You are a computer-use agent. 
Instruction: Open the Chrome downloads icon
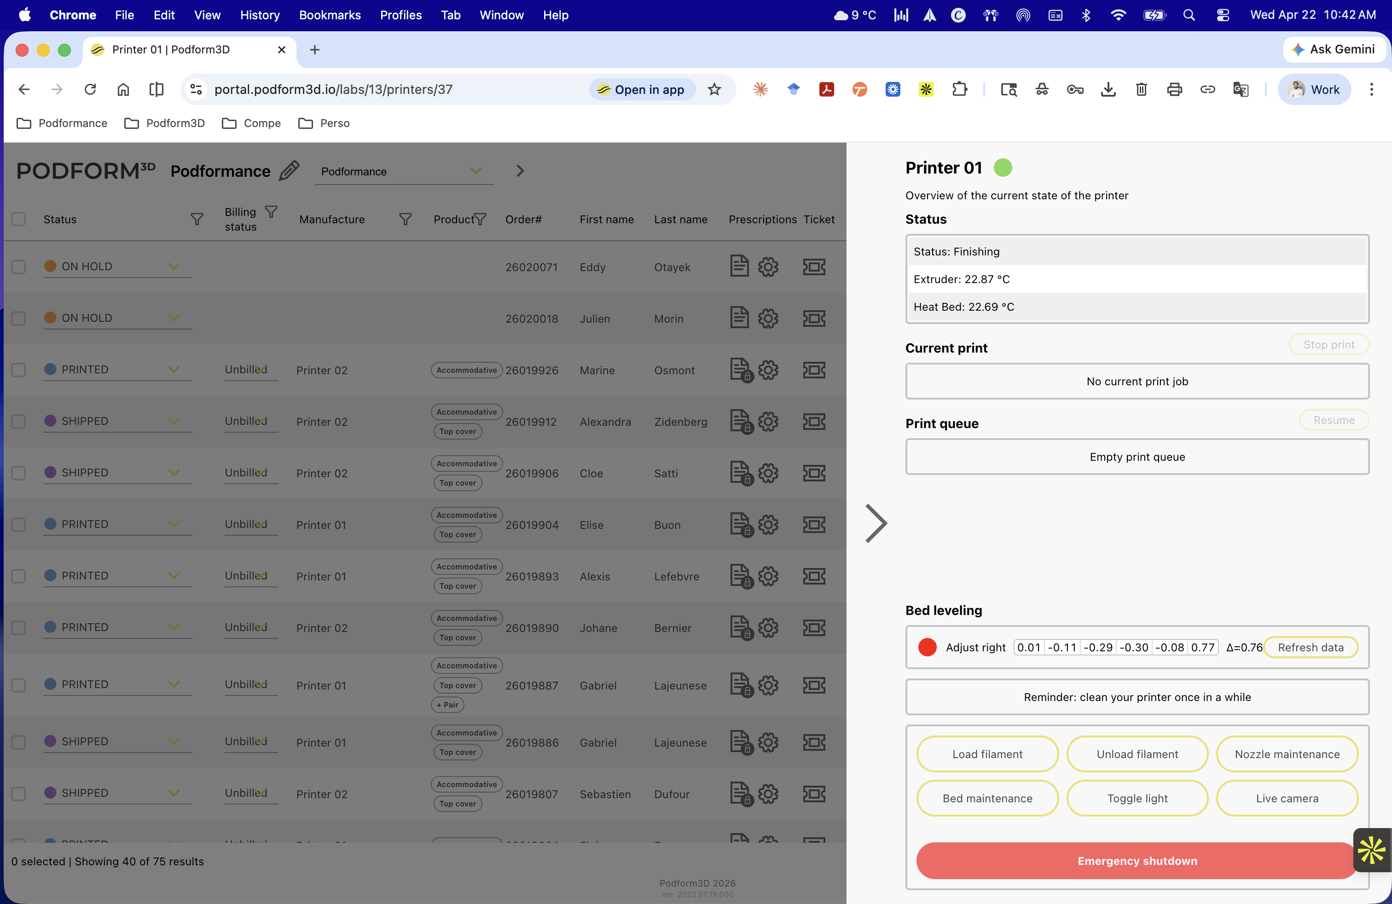coord(1108,89)
